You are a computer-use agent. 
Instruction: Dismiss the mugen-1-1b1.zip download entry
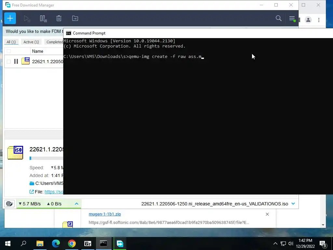[x=267, y=214]
